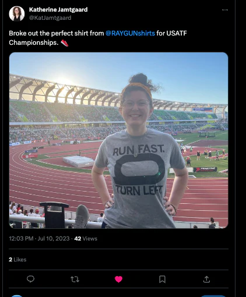
Task: Show who gave the 2 Likes
Action: [x=17, y=260]
